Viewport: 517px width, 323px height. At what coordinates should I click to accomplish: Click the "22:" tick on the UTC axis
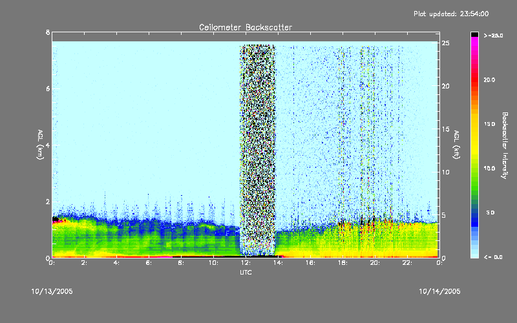[407, 263]
